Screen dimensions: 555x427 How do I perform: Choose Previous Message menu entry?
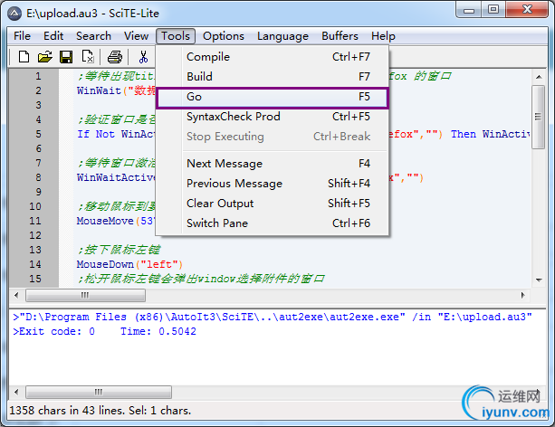point(273,184)
